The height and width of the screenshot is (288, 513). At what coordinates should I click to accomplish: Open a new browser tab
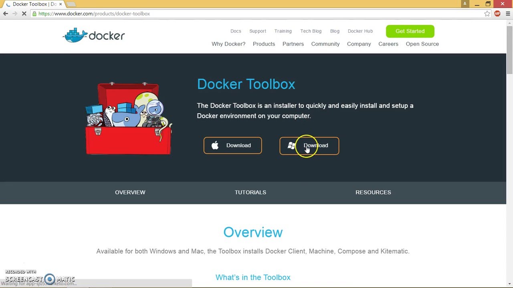pos(71,4)
